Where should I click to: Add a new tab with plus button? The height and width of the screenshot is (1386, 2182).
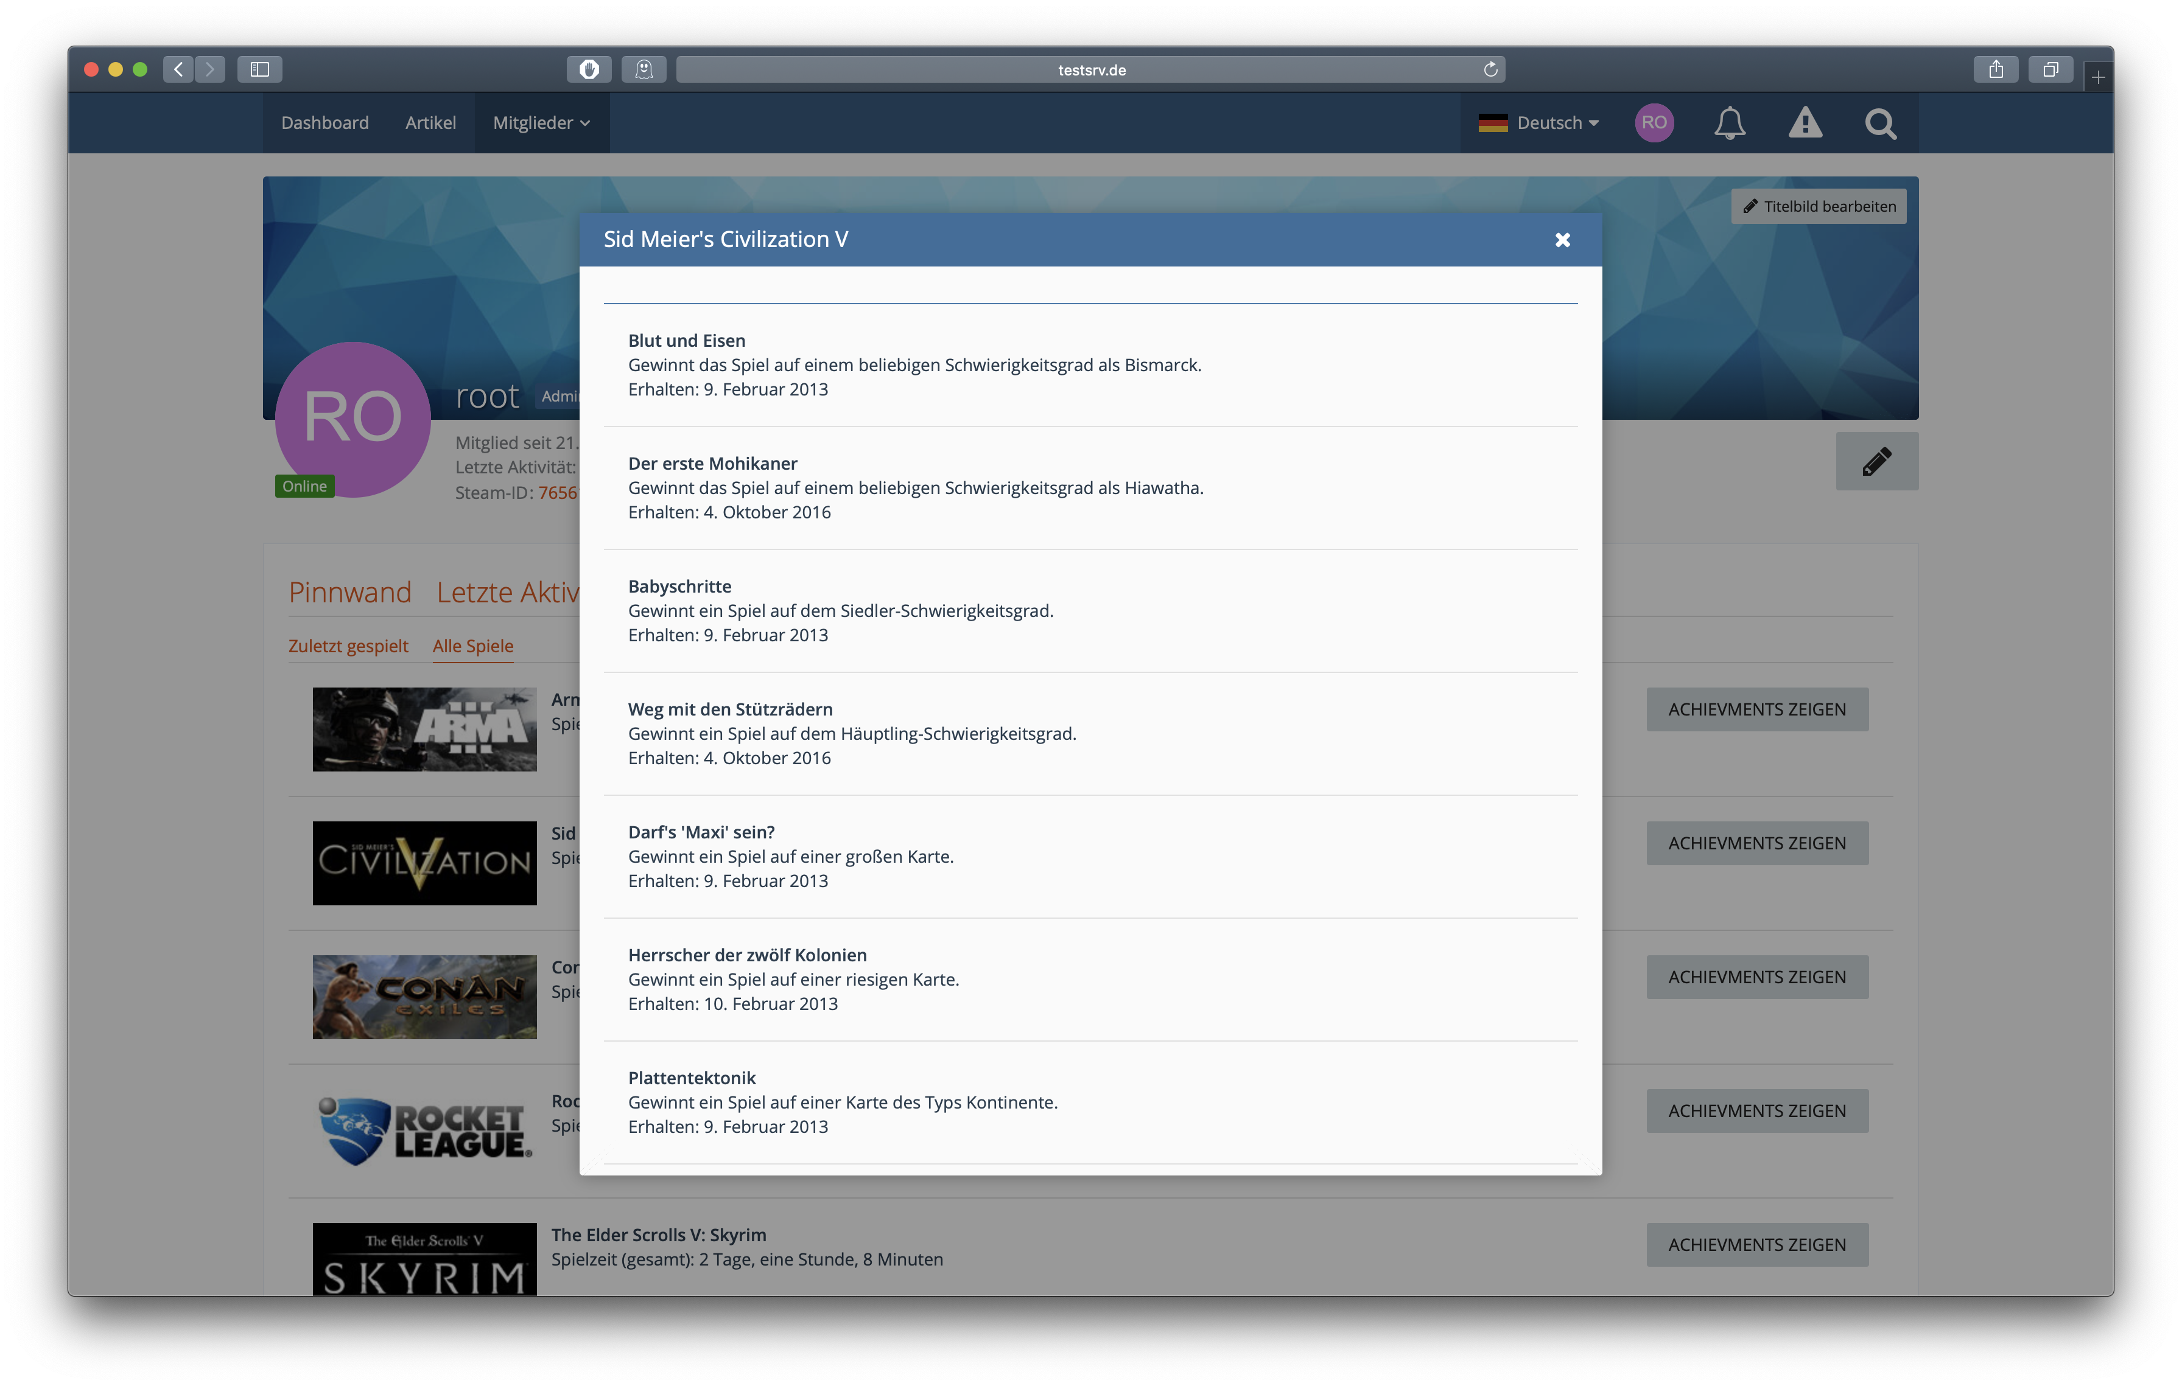point(2098,78)
